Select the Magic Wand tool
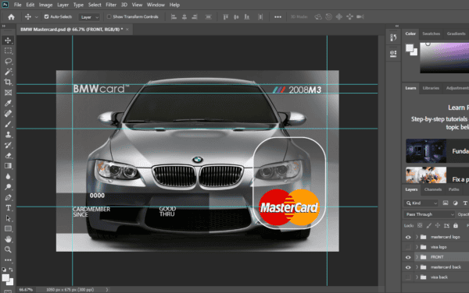 pos(8,72)
